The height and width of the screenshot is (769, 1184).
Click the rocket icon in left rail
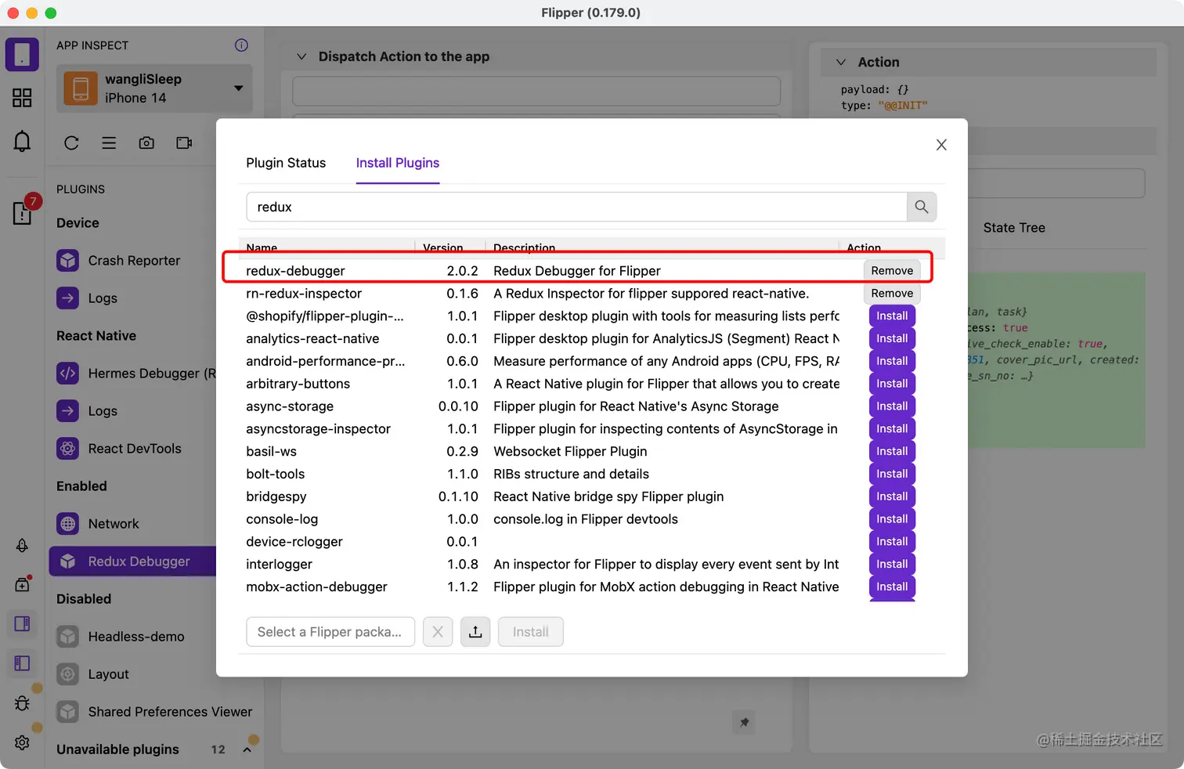[x=22, y=546]
